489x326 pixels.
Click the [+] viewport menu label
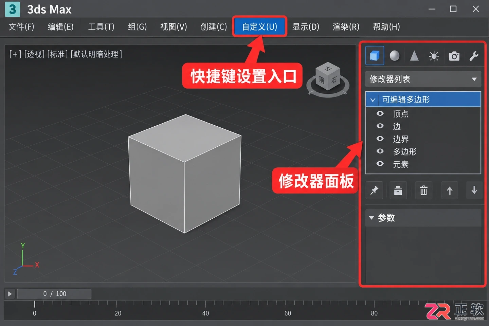point(15,54)
